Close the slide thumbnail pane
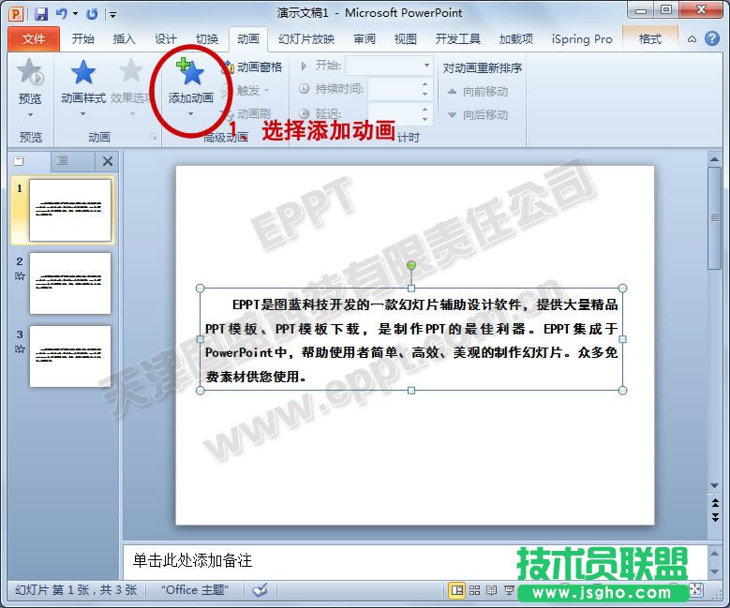Viewport: 730px width, 608px height. (108, 161)
